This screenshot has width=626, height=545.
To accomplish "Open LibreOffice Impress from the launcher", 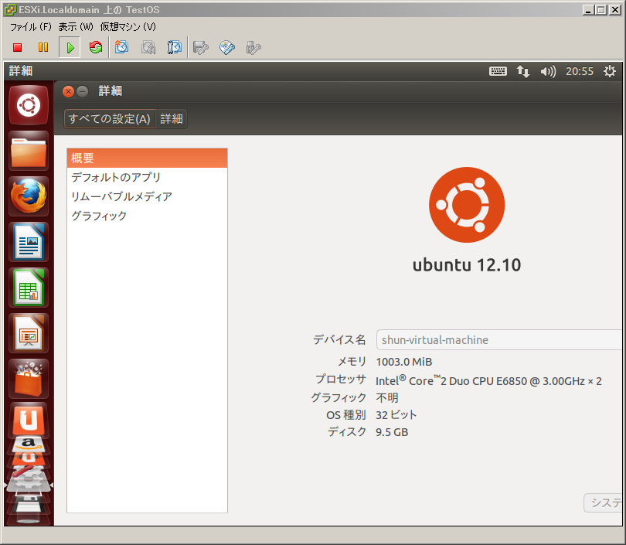I will tap(29, 333).
